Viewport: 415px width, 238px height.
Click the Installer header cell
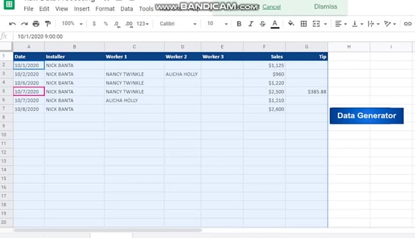(74, 57)
